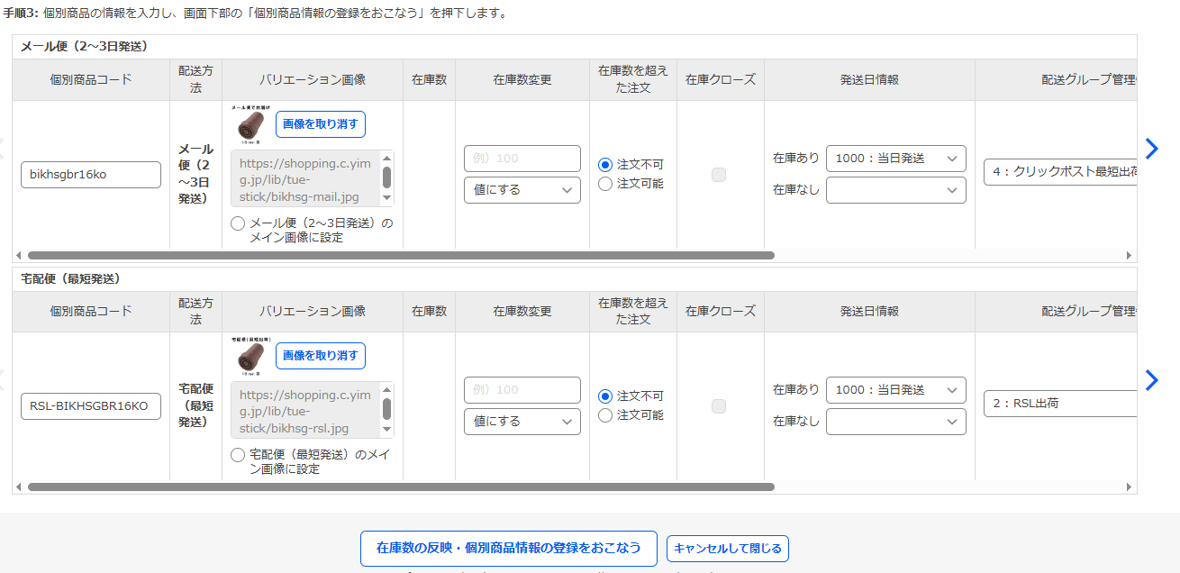Open 在庫あり shipping date dropdown for 宅配便
This screenshot has width=1180, height=573.
click(x=895, y=390)
